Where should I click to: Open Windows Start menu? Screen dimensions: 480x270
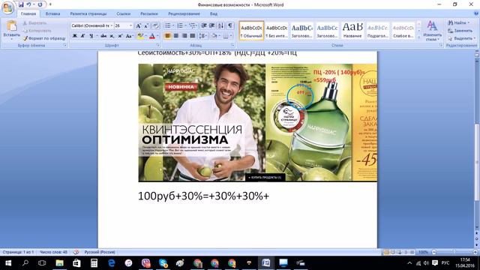[8, 263]
